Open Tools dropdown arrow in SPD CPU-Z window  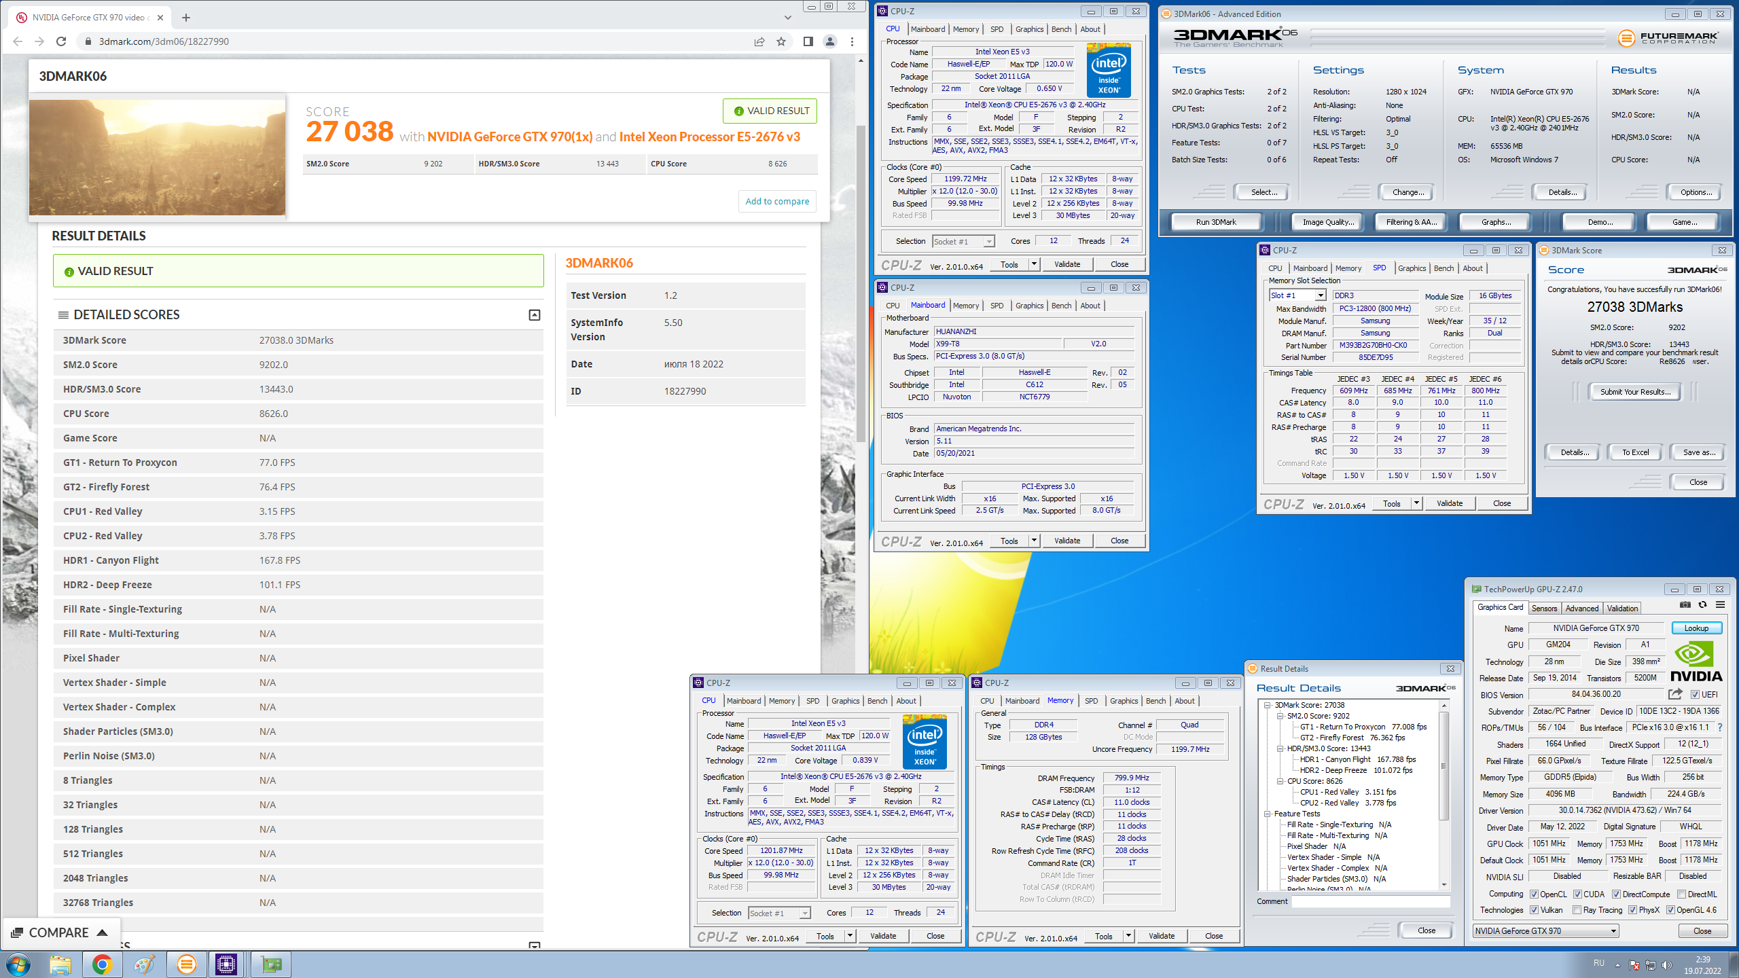pos(1416,503)
